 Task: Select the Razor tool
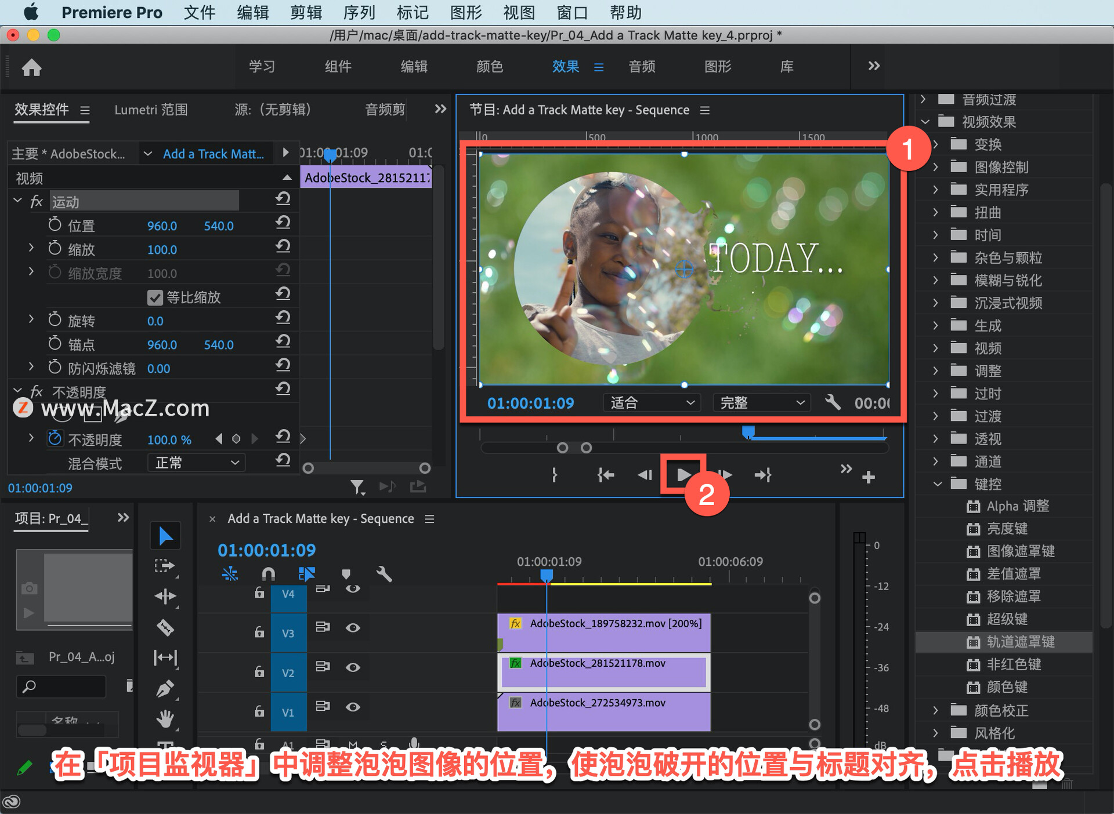[x=165, y=627]
